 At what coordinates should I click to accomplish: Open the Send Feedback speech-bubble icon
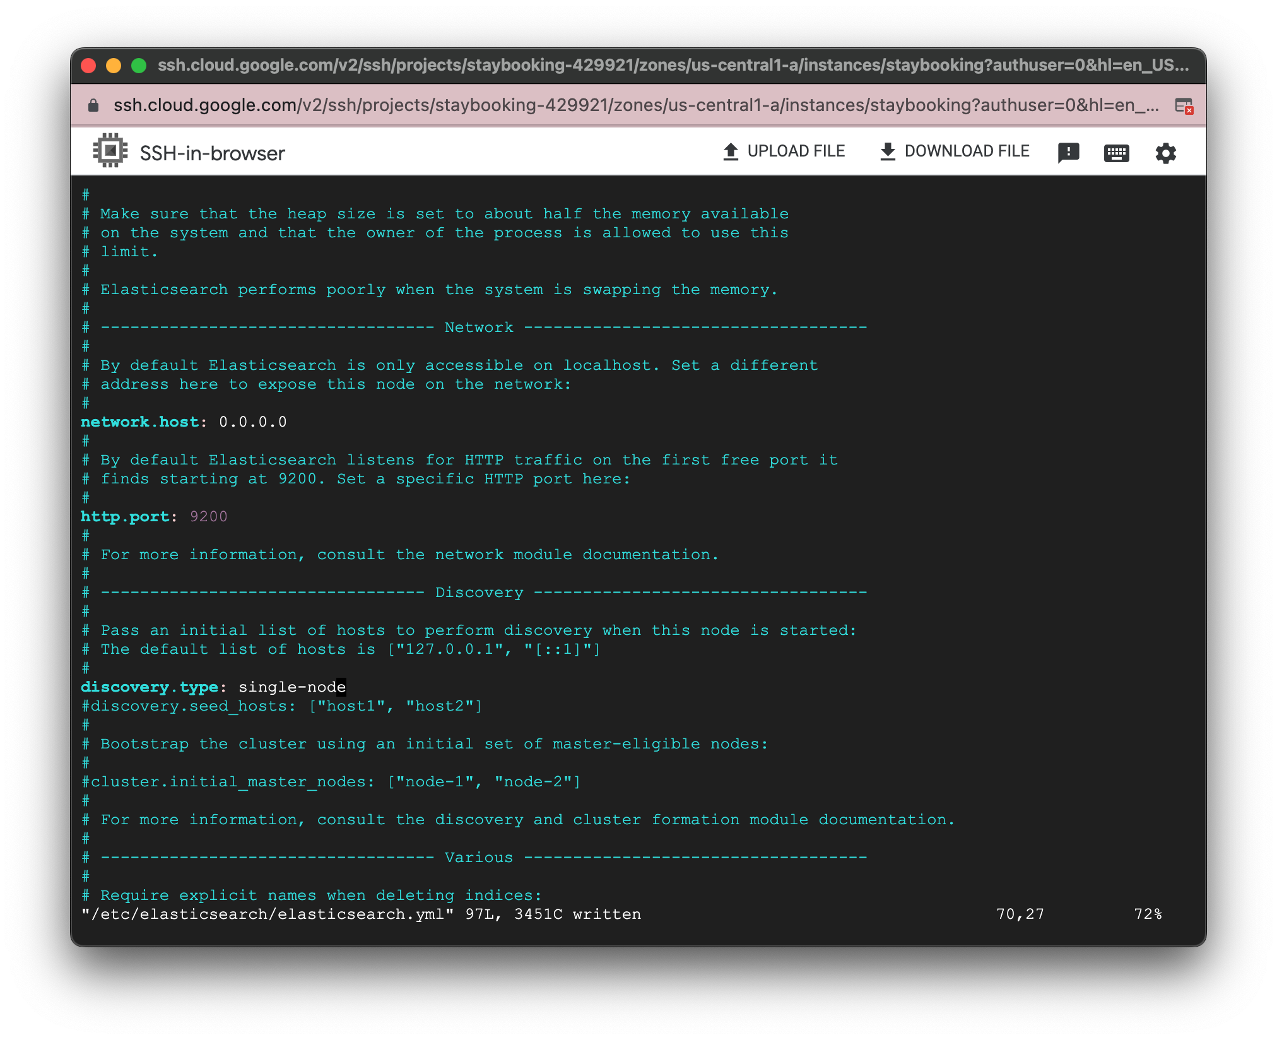[1069, 152]
